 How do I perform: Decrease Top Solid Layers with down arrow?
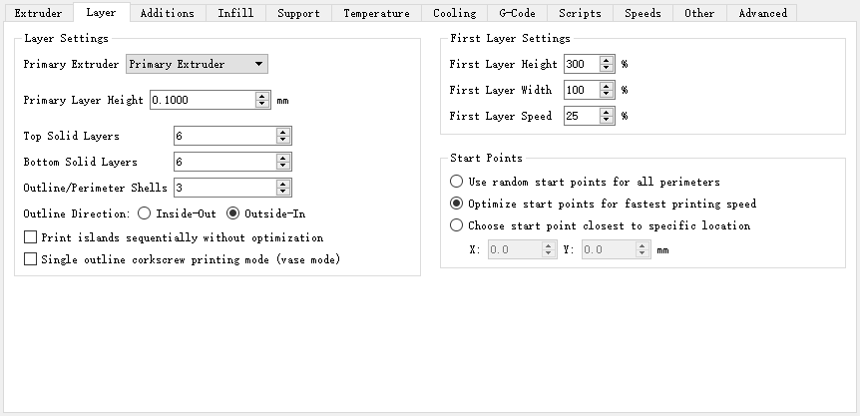coord(283,140)
